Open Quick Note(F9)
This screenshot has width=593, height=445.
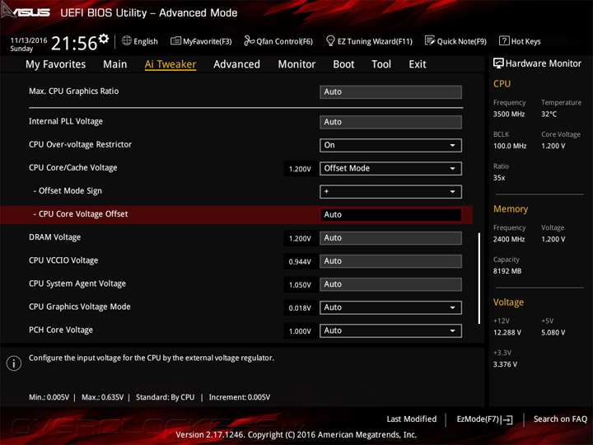point(455,41)
